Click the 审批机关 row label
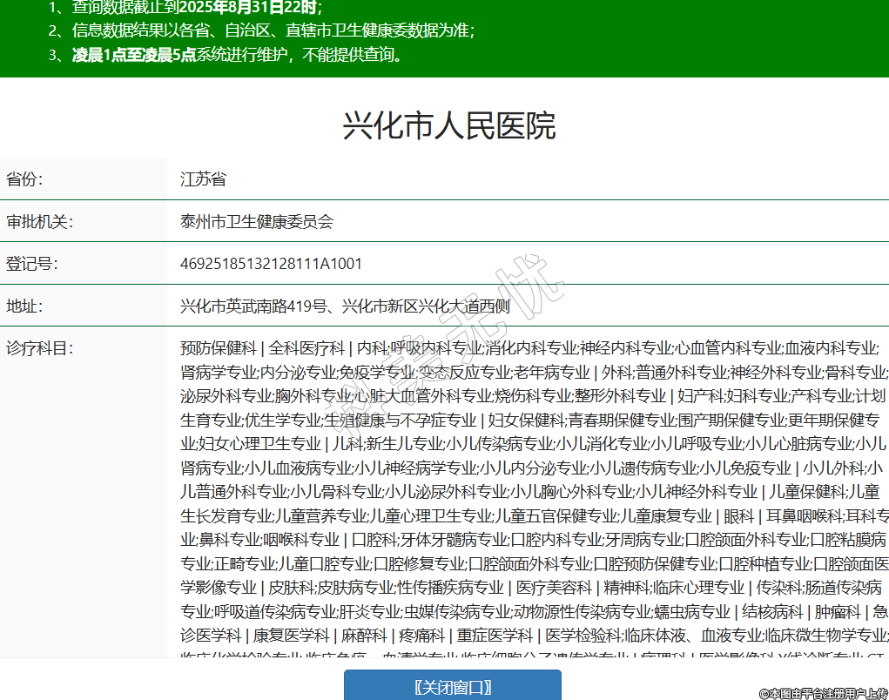Screen dimensions: 889x700 tap(39, 221)
